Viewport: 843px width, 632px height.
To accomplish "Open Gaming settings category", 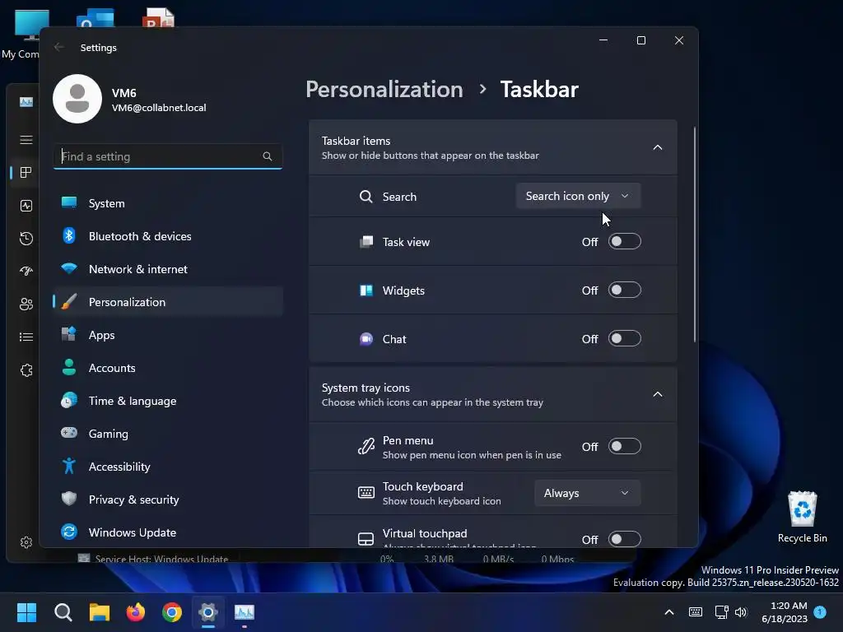I will [168, 433].
